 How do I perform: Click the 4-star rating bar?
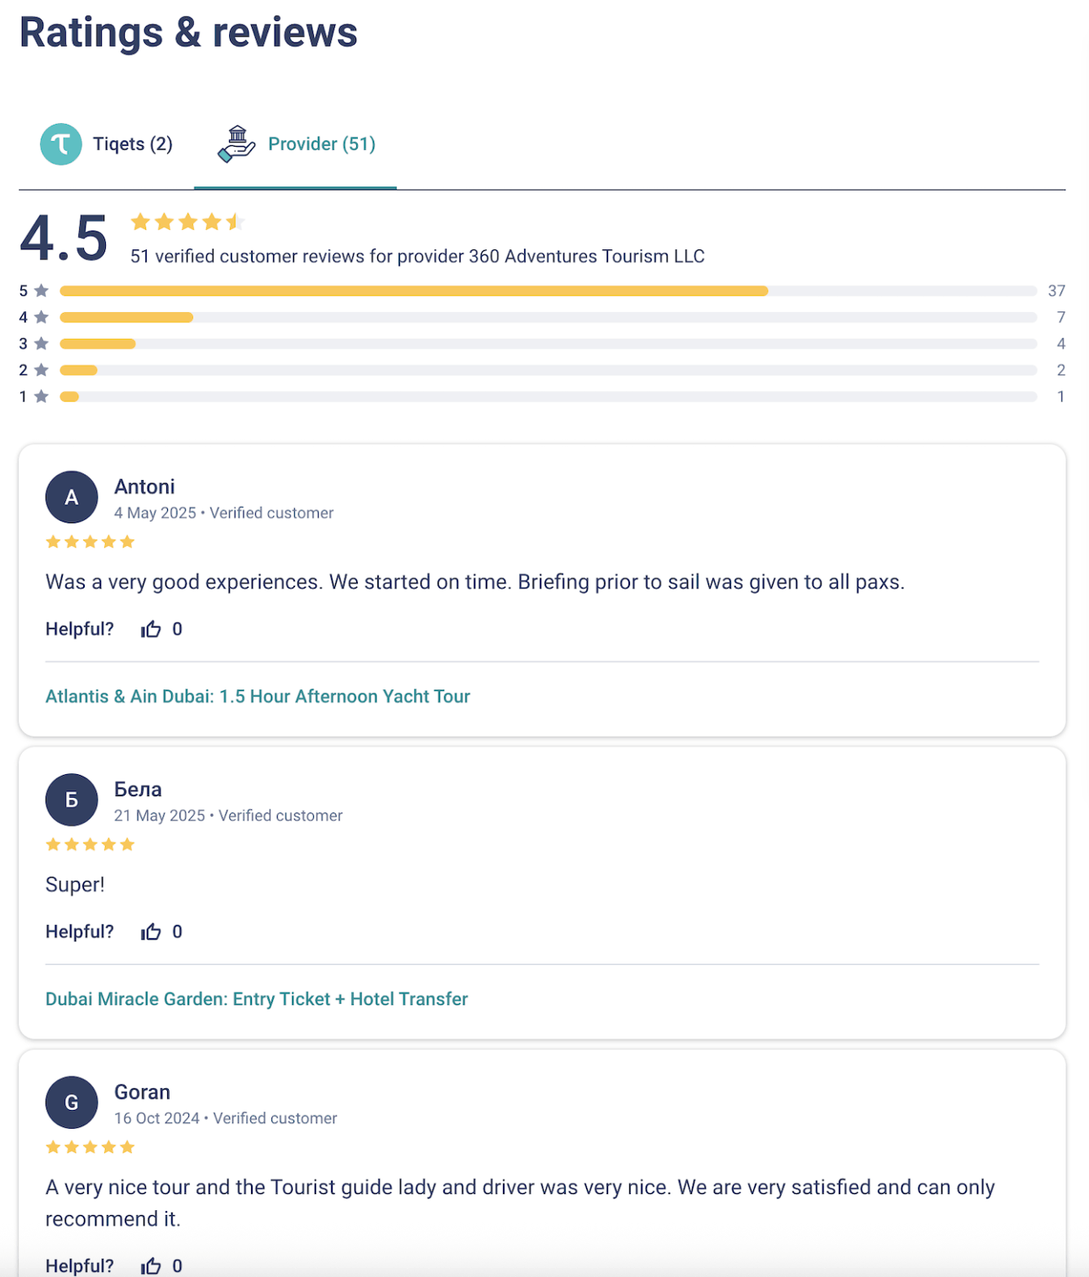click(548, 317)
